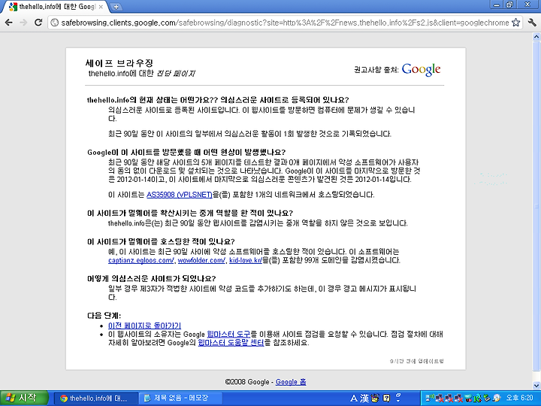Image resolution: width=541 pixels, height=406 pixels.
Task: Click the Google logo
Action: pyautogui.click(x=421, y=69)
